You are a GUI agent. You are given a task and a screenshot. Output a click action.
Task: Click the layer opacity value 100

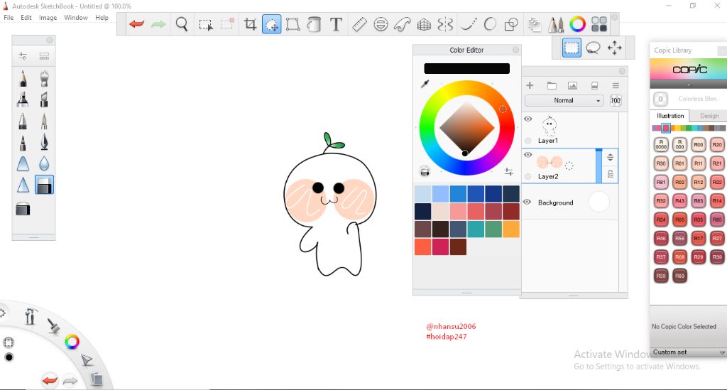pyautogui.click(x=616, y=101)
